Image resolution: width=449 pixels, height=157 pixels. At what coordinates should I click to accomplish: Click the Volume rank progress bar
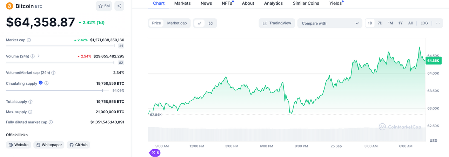click(x=60, y=63)
